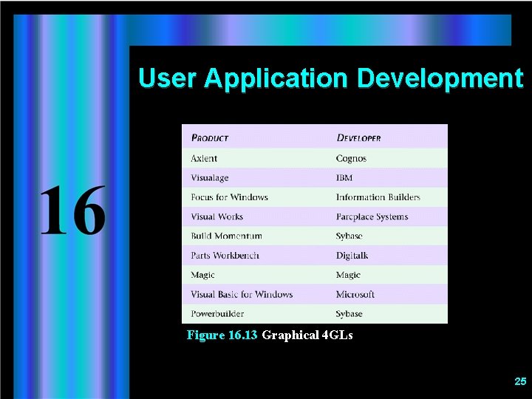
Task: Click the 'Parcplace Systems' developer cell
Action: point(372,216)
